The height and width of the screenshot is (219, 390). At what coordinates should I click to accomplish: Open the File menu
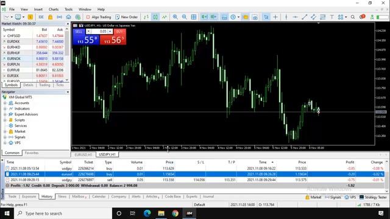[x=12, y=9]
